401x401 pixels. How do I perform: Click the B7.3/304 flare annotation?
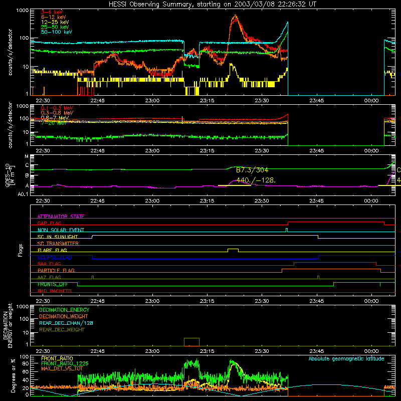(x=252, y=170)
